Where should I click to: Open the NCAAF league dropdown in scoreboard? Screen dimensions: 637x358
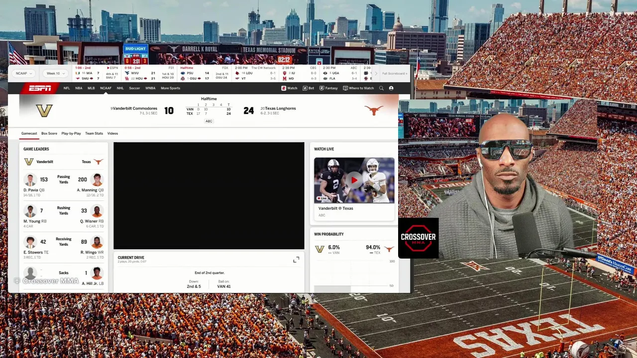pos(23,74)
